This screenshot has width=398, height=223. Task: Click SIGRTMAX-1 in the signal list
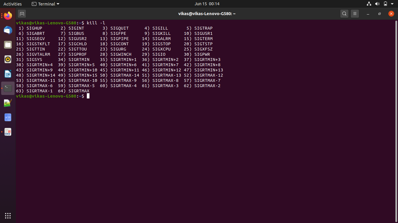40,91
